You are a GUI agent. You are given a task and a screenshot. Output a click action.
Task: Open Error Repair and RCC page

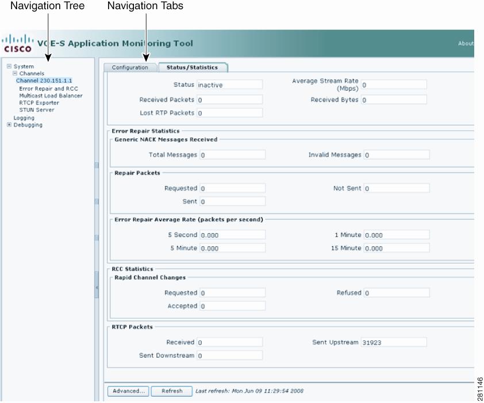pos(48,89)
